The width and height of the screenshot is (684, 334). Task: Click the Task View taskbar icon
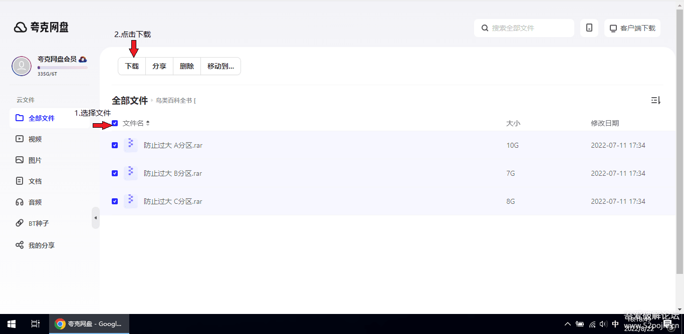35,324
